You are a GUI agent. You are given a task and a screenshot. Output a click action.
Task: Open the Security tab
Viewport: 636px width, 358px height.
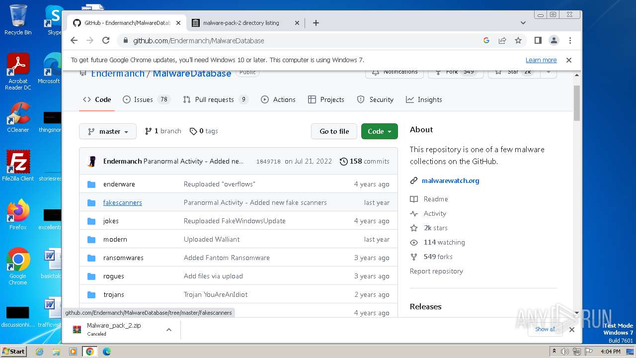375,99
